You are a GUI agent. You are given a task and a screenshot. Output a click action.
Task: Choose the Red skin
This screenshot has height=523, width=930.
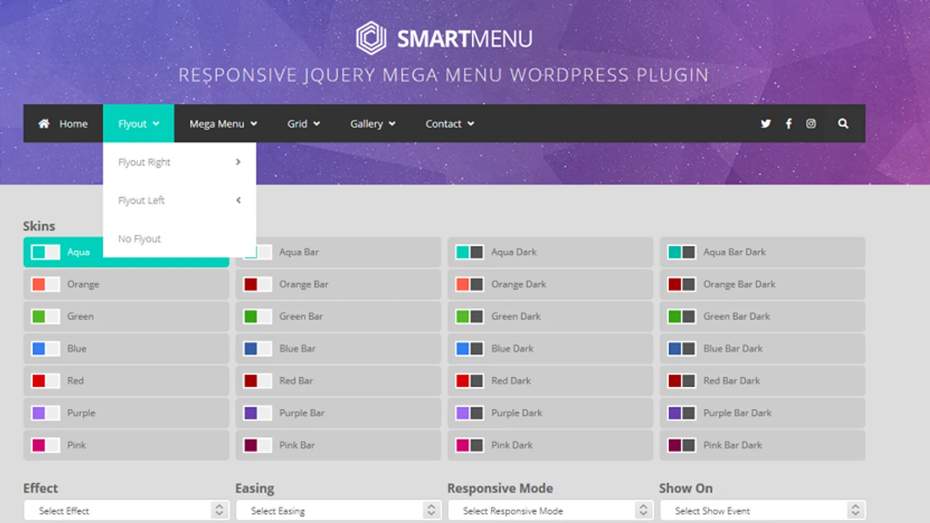pos(126,381)
